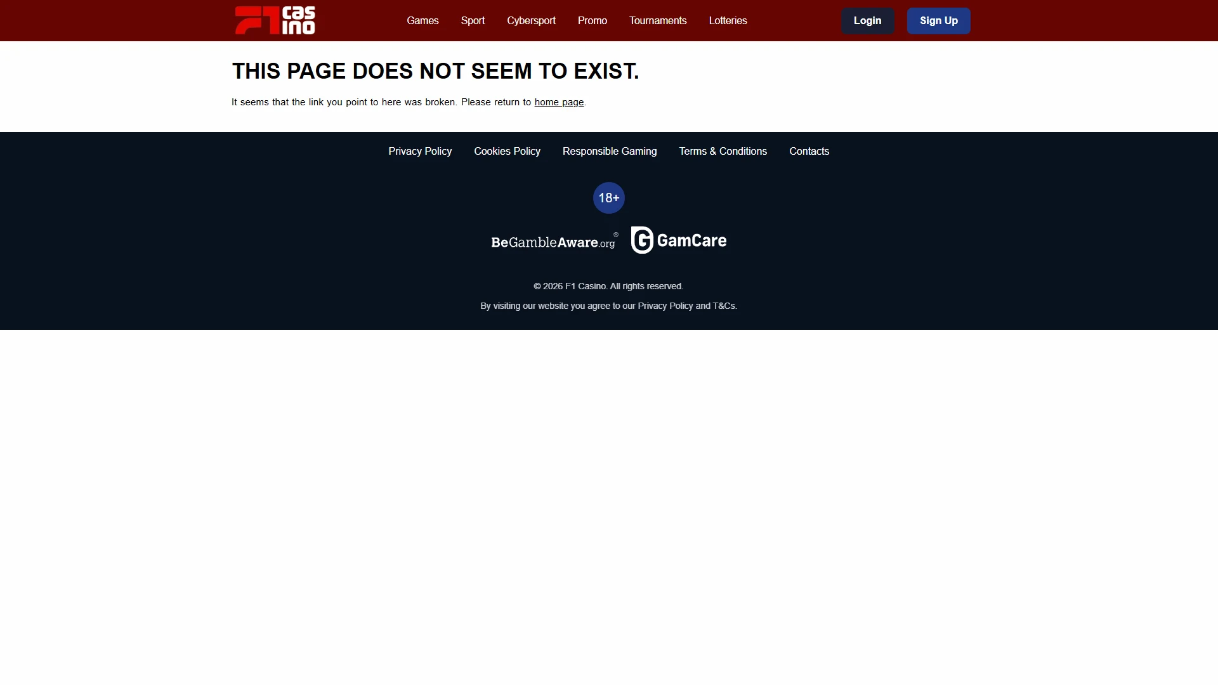Click the Sign Up button
Screen dimensions: 1218x685
tap(939, 21)
